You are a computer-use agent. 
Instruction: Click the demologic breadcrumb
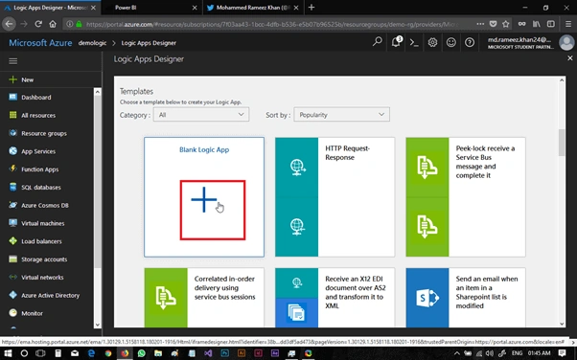tap(92, 43)
